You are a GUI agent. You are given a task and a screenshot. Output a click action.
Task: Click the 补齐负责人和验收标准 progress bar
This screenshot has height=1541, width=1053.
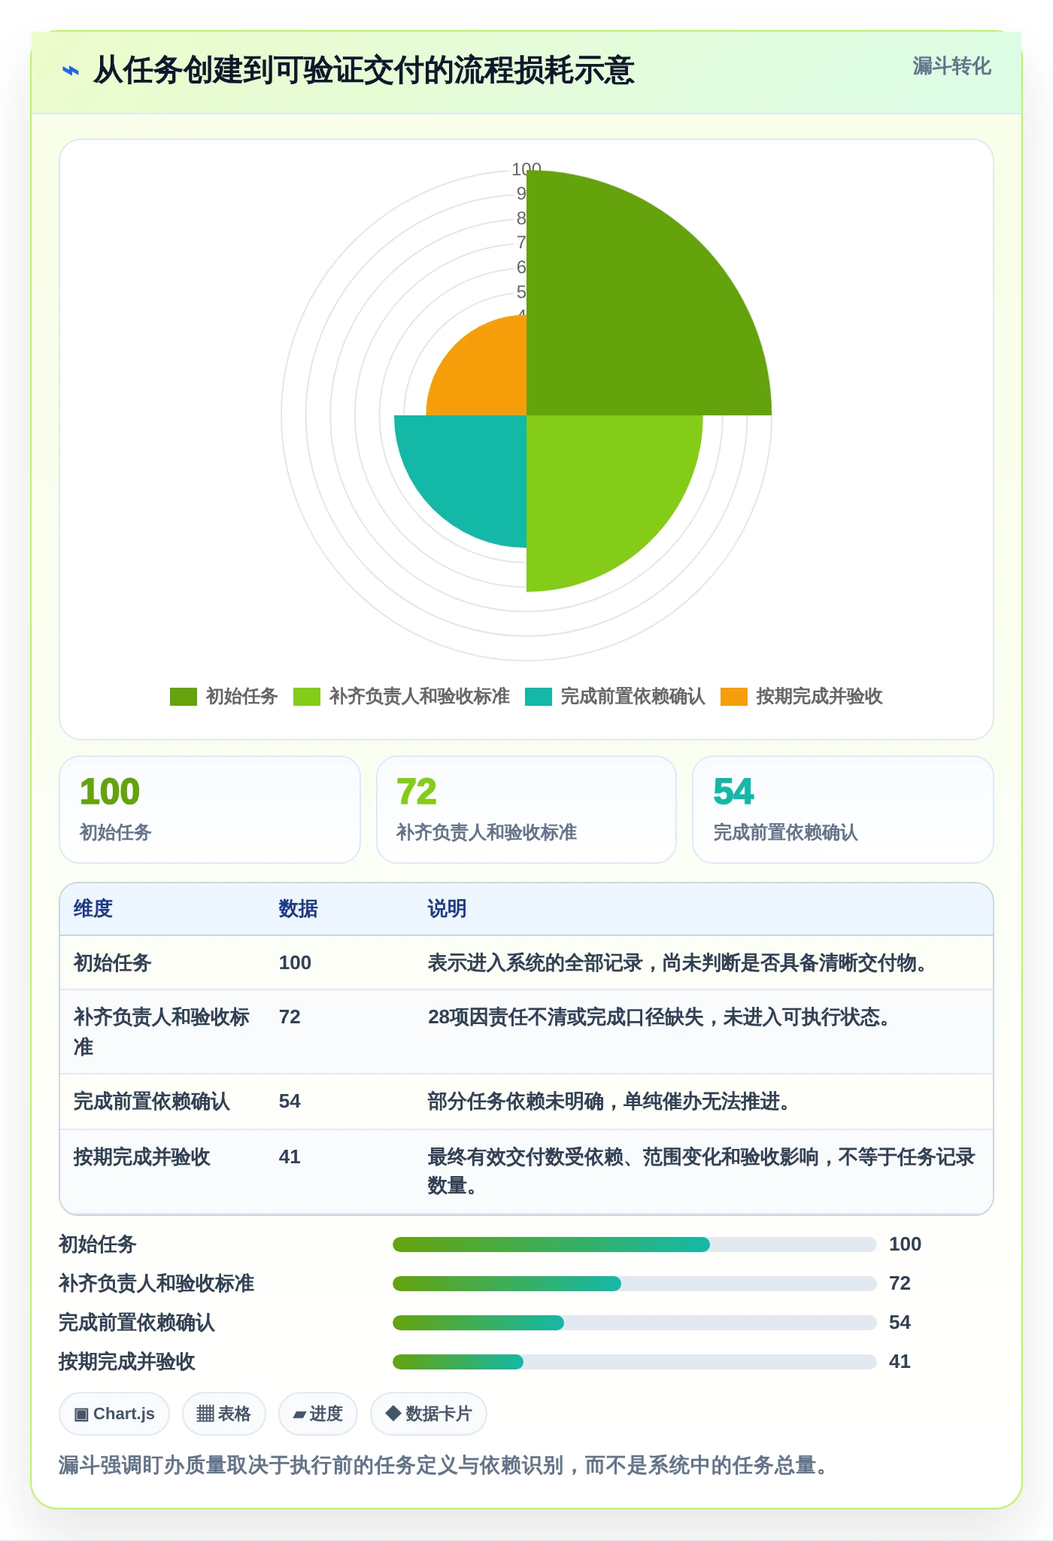pyautogui.click(x=635, y=1284)
